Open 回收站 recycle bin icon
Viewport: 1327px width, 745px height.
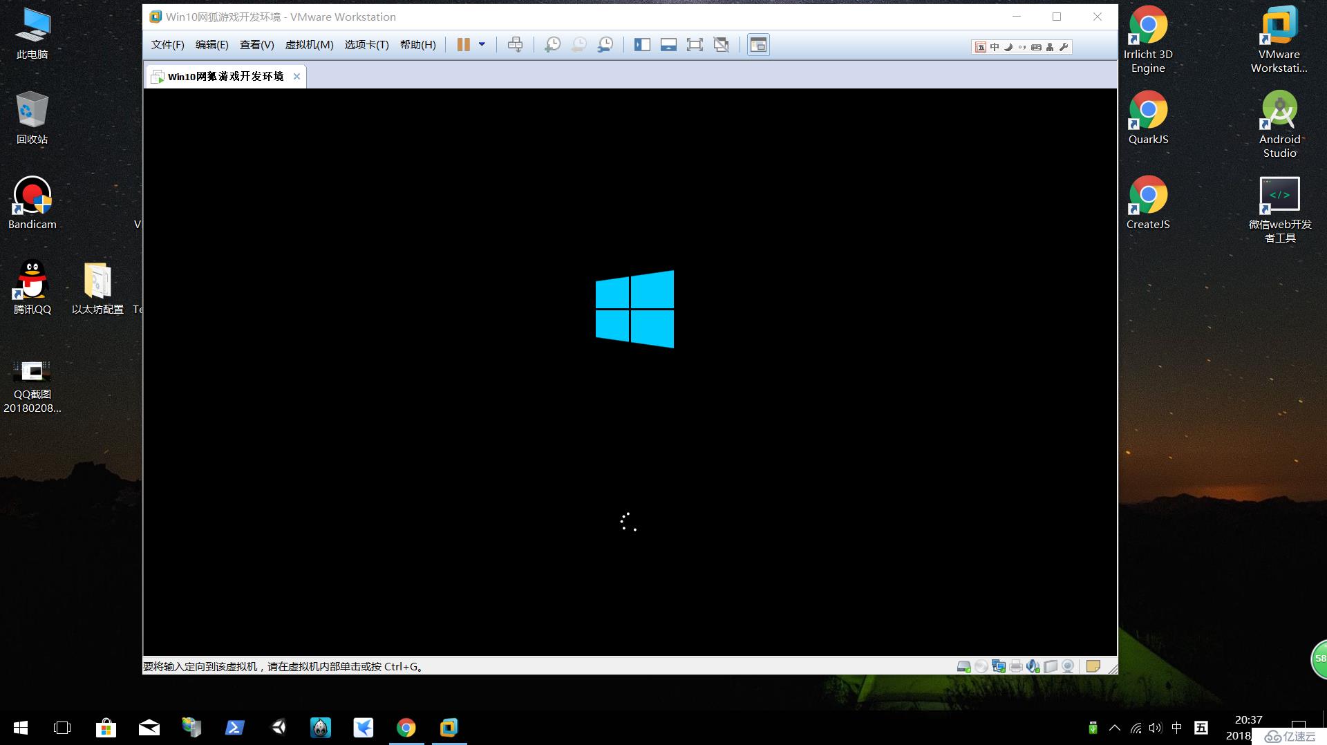[32, 117]
